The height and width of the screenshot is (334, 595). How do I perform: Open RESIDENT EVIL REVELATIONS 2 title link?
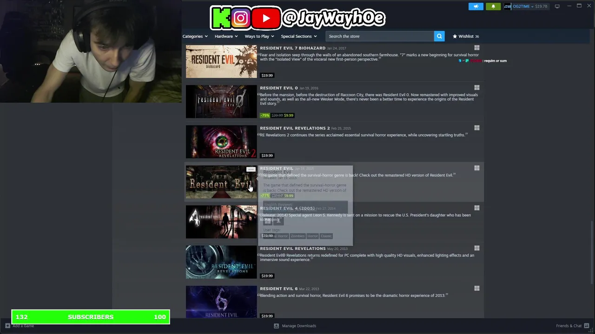click(295, 128)
